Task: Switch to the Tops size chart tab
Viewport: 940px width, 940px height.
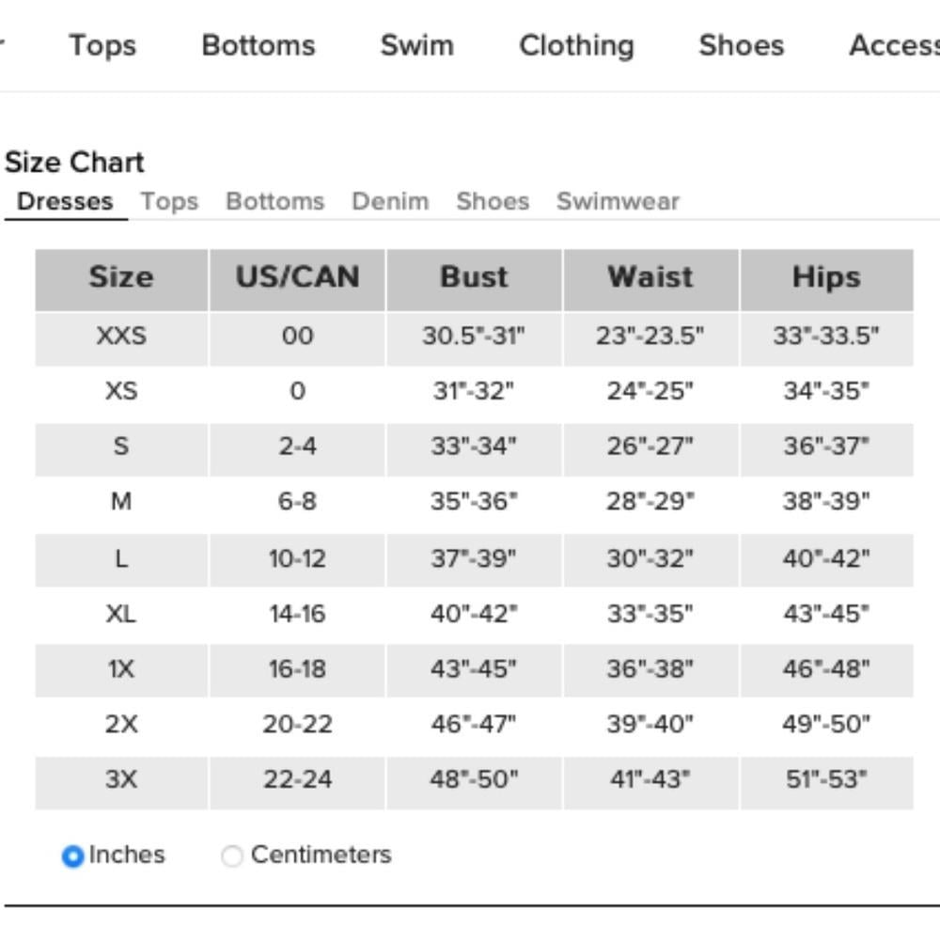Action: (x=169, y=201)
